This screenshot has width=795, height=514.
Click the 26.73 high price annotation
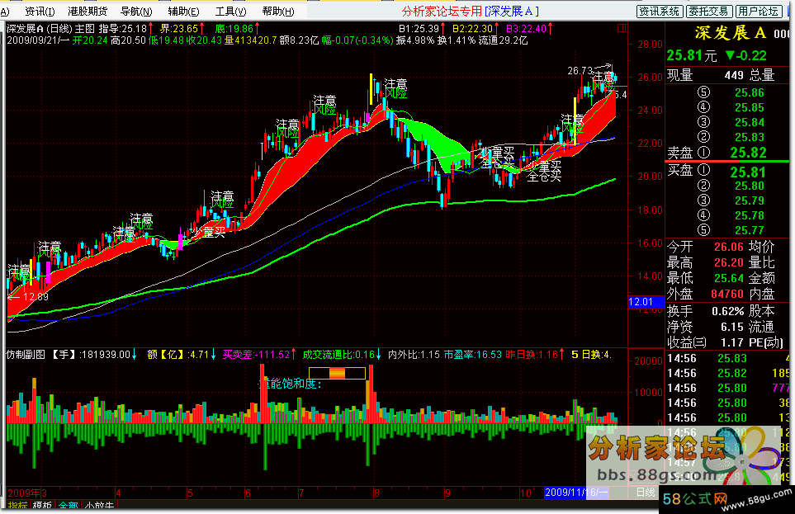click(x=580, y=71)
